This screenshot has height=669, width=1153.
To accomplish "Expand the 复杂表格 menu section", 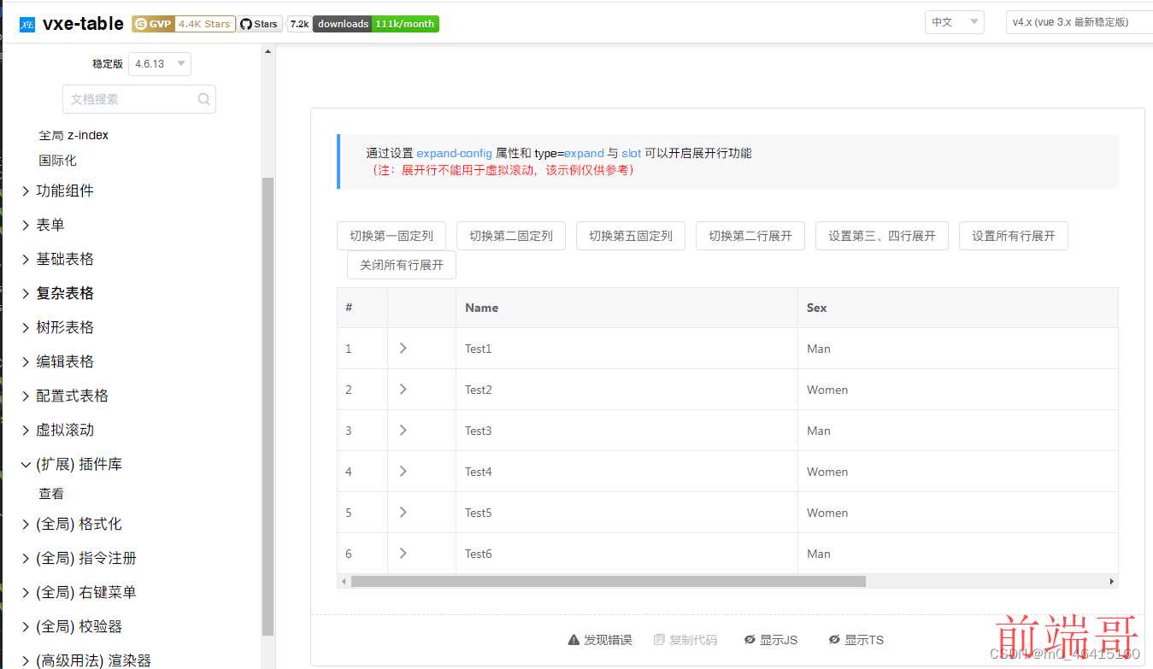I will click(x=57, y=294).
